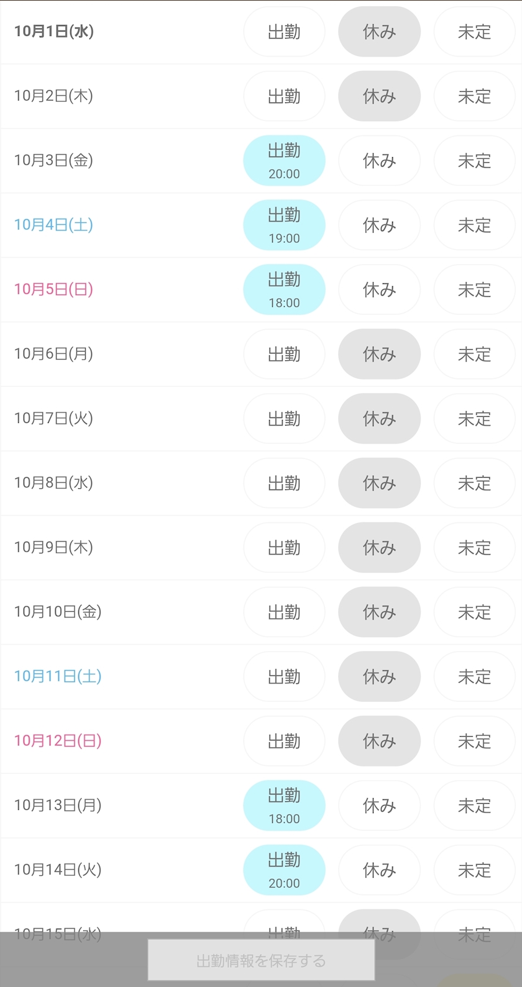Click the 19:00 出勤 button on October 4

284,225
